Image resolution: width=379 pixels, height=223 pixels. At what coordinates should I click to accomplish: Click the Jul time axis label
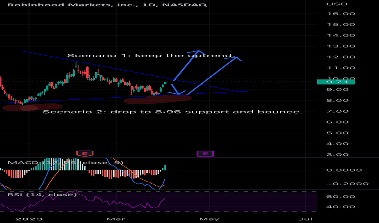pos(305,219)
